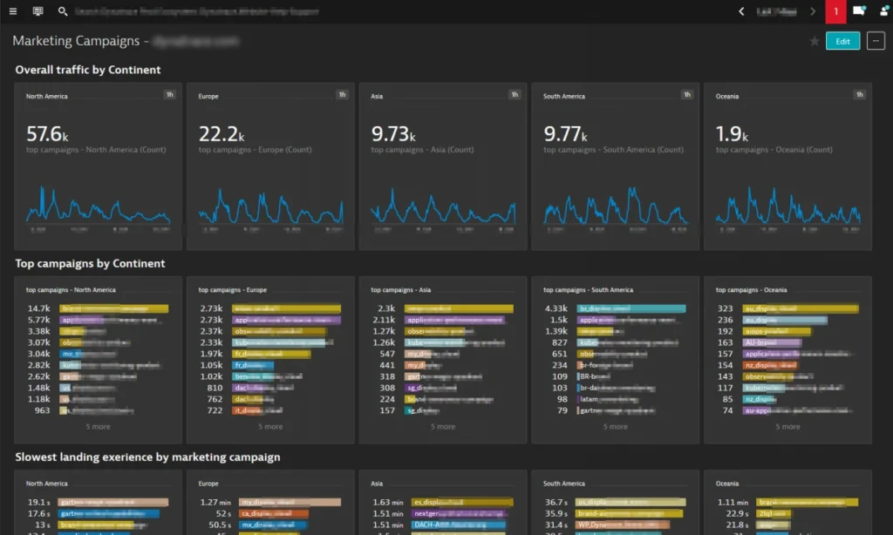Click the apps grid icon beside the menu
893x535 pixels.
click(37, 11)
